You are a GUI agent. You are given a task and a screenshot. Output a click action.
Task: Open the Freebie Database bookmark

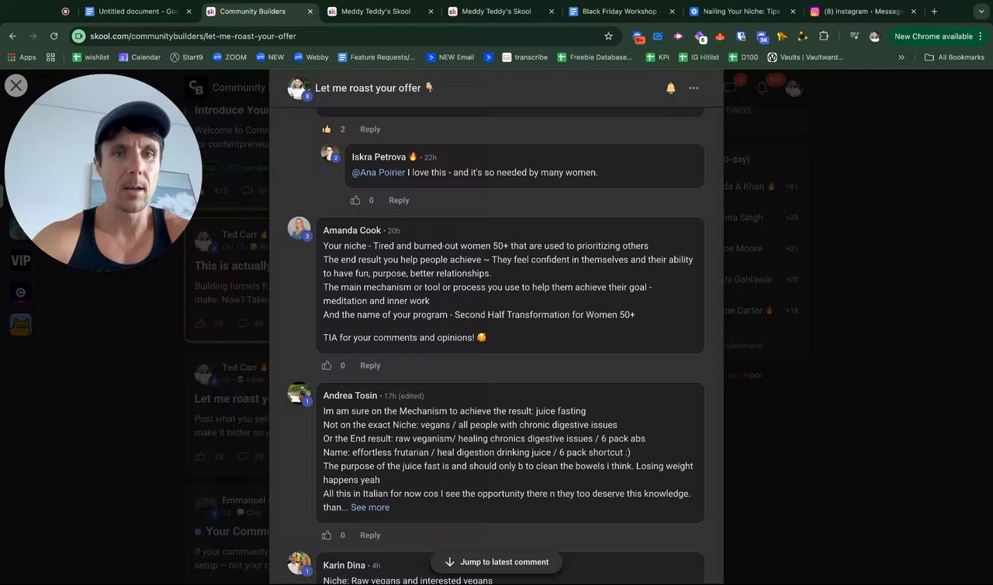(x=594, y=57)
